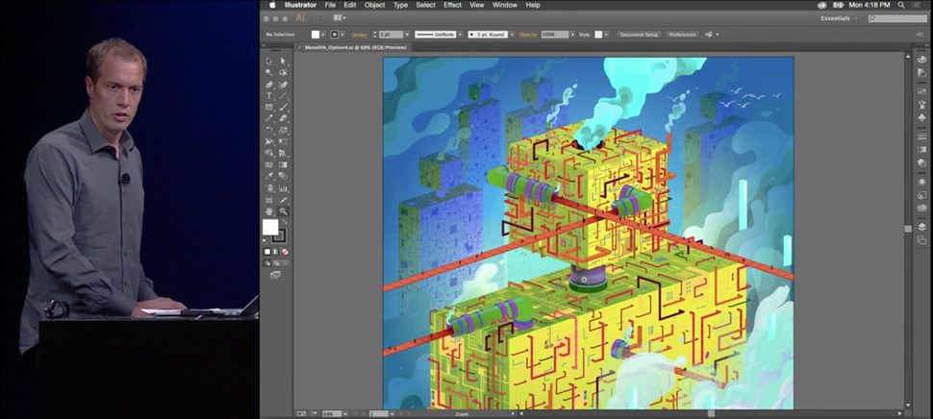The image size is (933, 419).
Task: Click the large white Fill swatch
Action: [270, 227]
